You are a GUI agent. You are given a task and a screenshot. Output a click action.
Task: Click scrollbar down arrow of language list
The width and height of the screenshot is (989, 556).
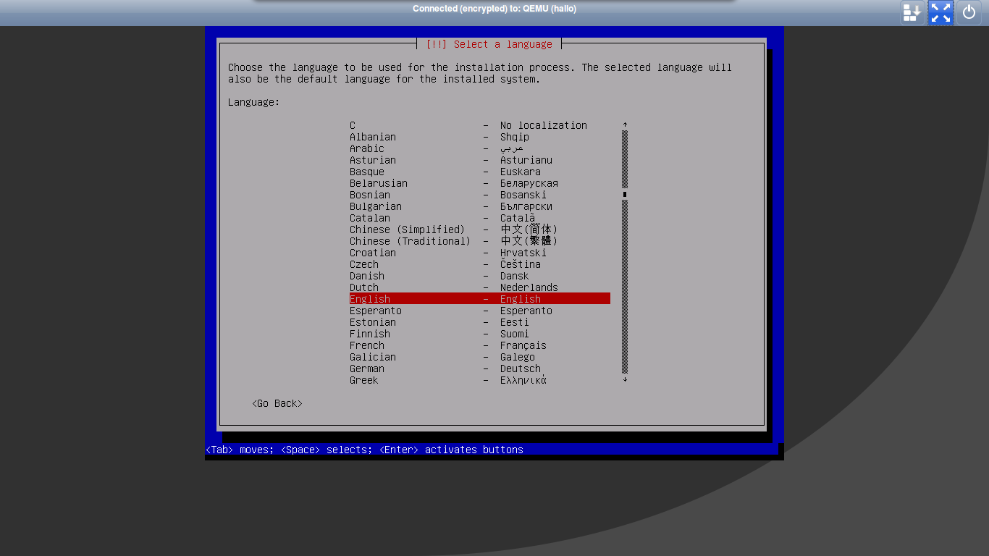[x=625, y=380]
